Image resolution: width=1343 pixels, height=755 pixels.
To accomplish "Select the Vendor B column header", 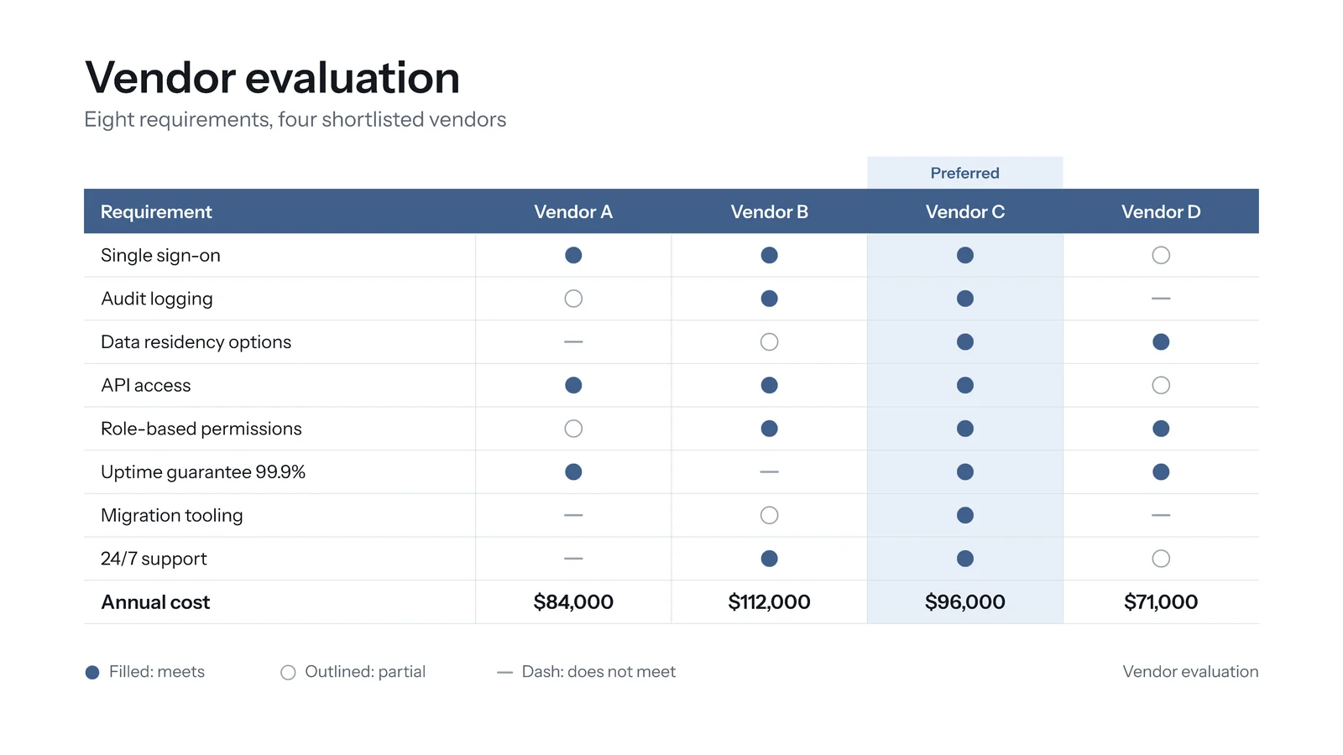I will pos(769,211).
